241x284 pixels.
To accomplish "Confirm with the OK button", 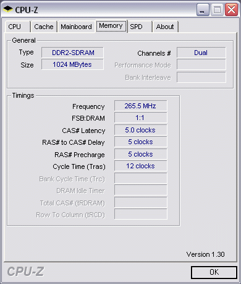I will click(214, 272).
